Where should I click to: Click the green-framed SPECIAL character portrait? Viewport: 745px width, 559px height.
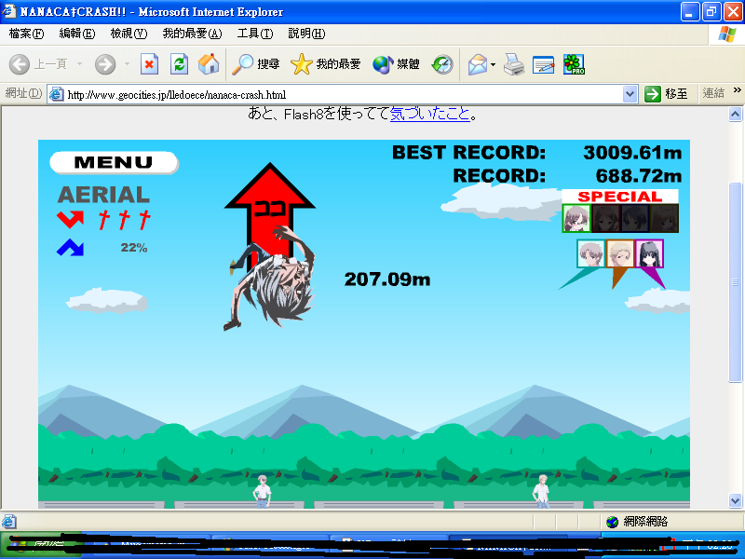576,218
